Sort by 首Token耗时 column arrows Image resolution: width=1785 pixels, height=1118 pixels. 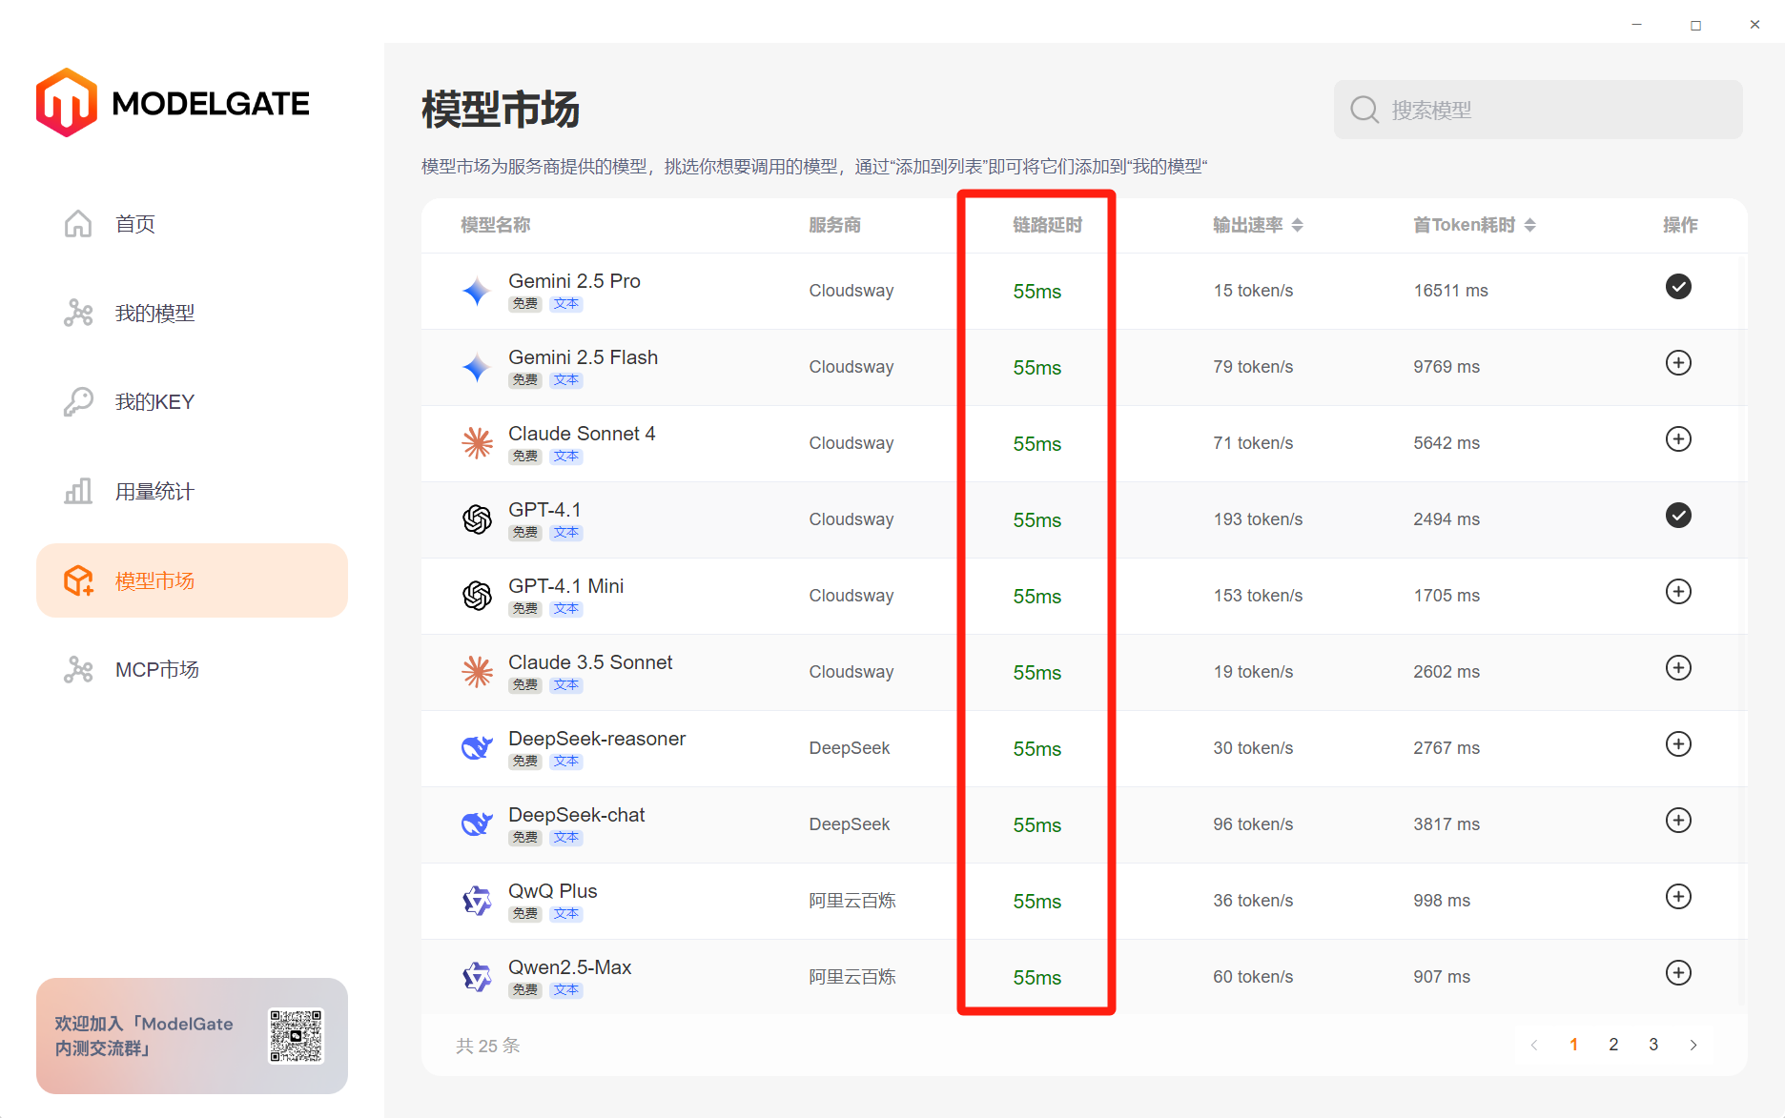tap(1531, 225)
